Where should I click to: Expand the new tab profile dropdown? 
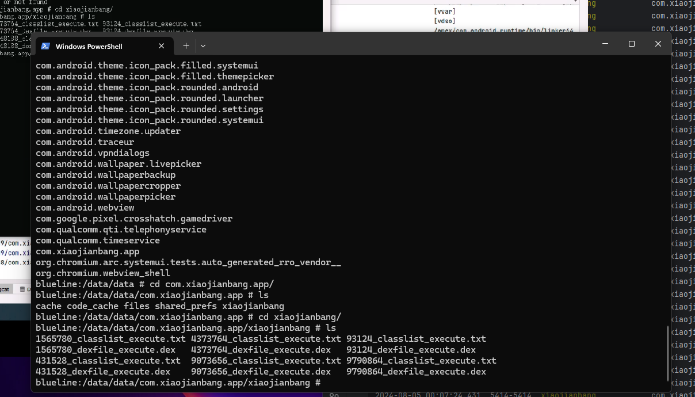click(x=203, y=46)
